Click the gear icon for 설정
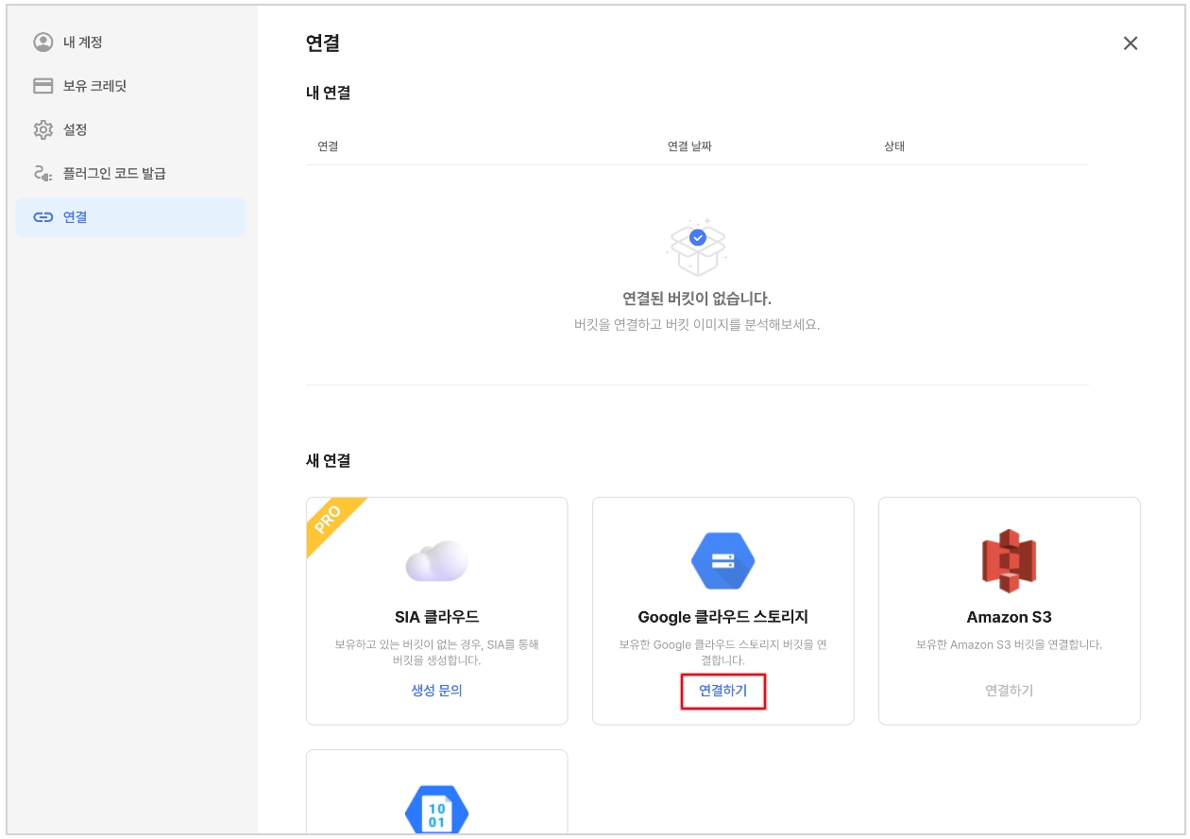 tap(42, 129)
